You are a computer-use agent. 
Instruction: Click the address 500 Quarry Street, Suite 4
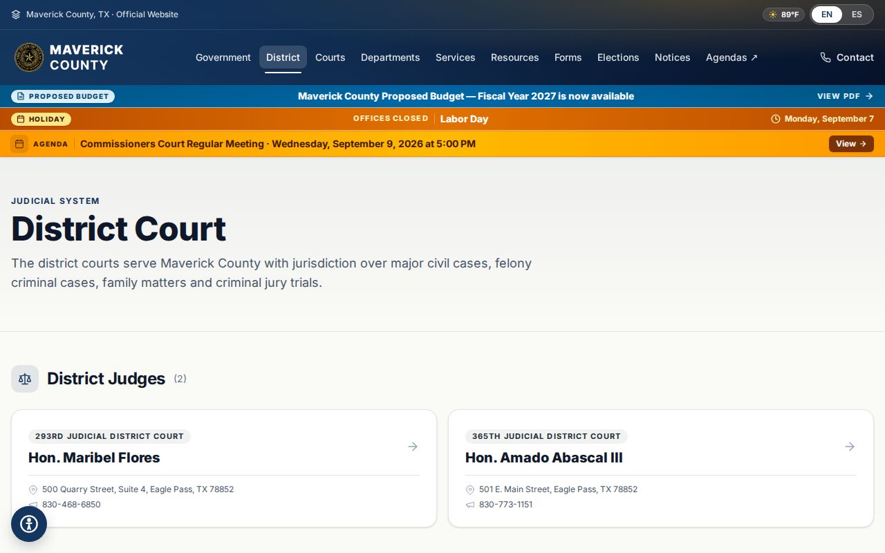pyautogui.click(x=138, y=489)
